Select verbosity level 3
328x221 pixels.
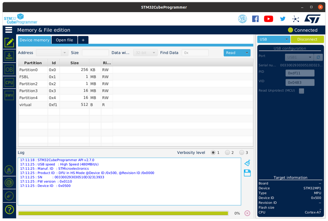242,152
